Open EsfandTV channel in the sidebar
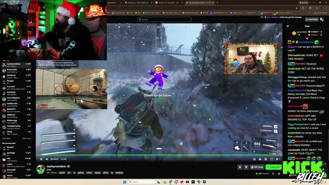 pos(16,110)
